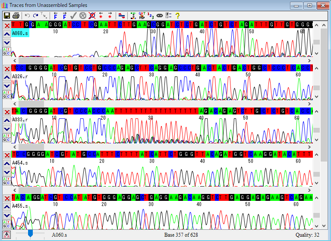
Task: Toggle green A channel for trace A060.s
Action: click(x=5, y=49)
